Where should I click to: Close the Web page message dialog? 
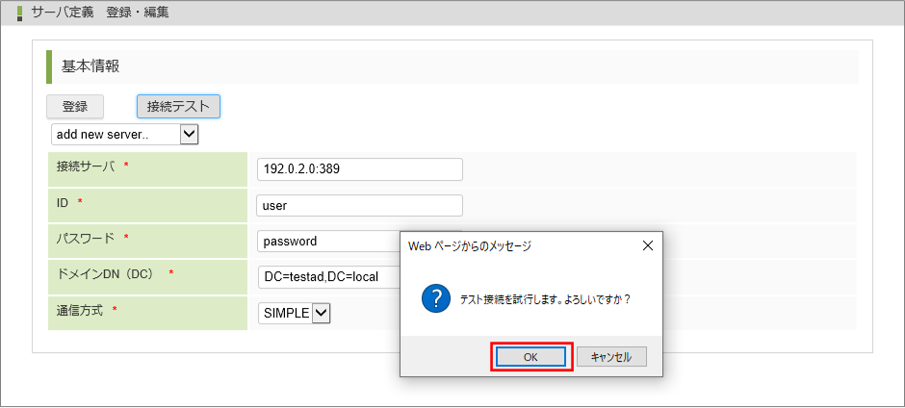pos(647,245)
